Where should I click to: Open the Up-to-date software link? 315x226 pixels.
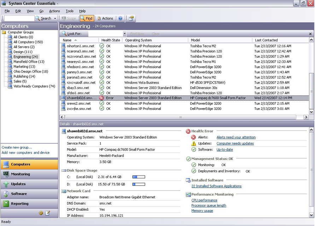click(x=224, y=149)
